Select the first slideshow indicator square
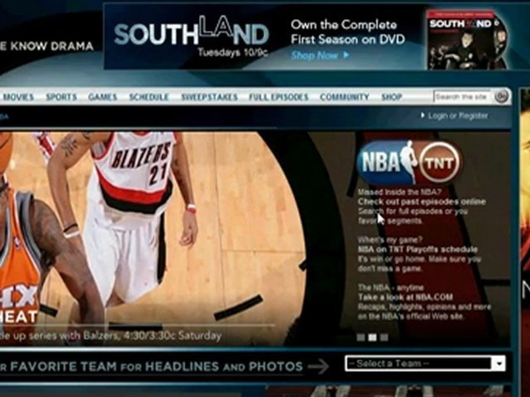530x397 pixels. (361, 337)
